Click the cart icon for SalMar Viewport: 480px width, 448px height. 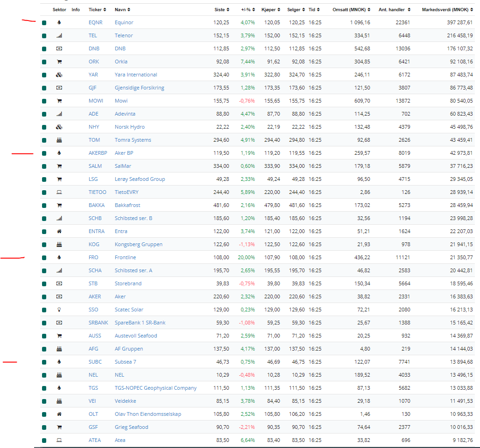[x=59, y=166]
